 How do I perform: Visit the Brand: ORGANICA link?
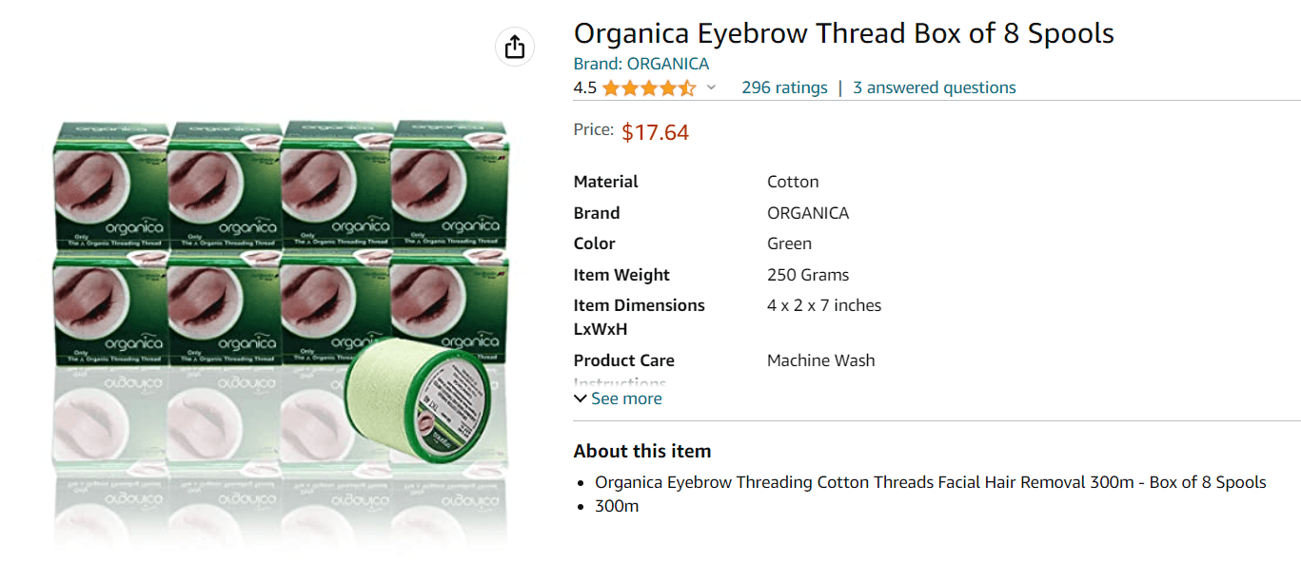[641, 64]
